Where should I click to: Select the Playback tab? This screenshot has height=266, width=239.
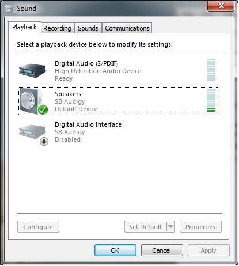(24, 27)
